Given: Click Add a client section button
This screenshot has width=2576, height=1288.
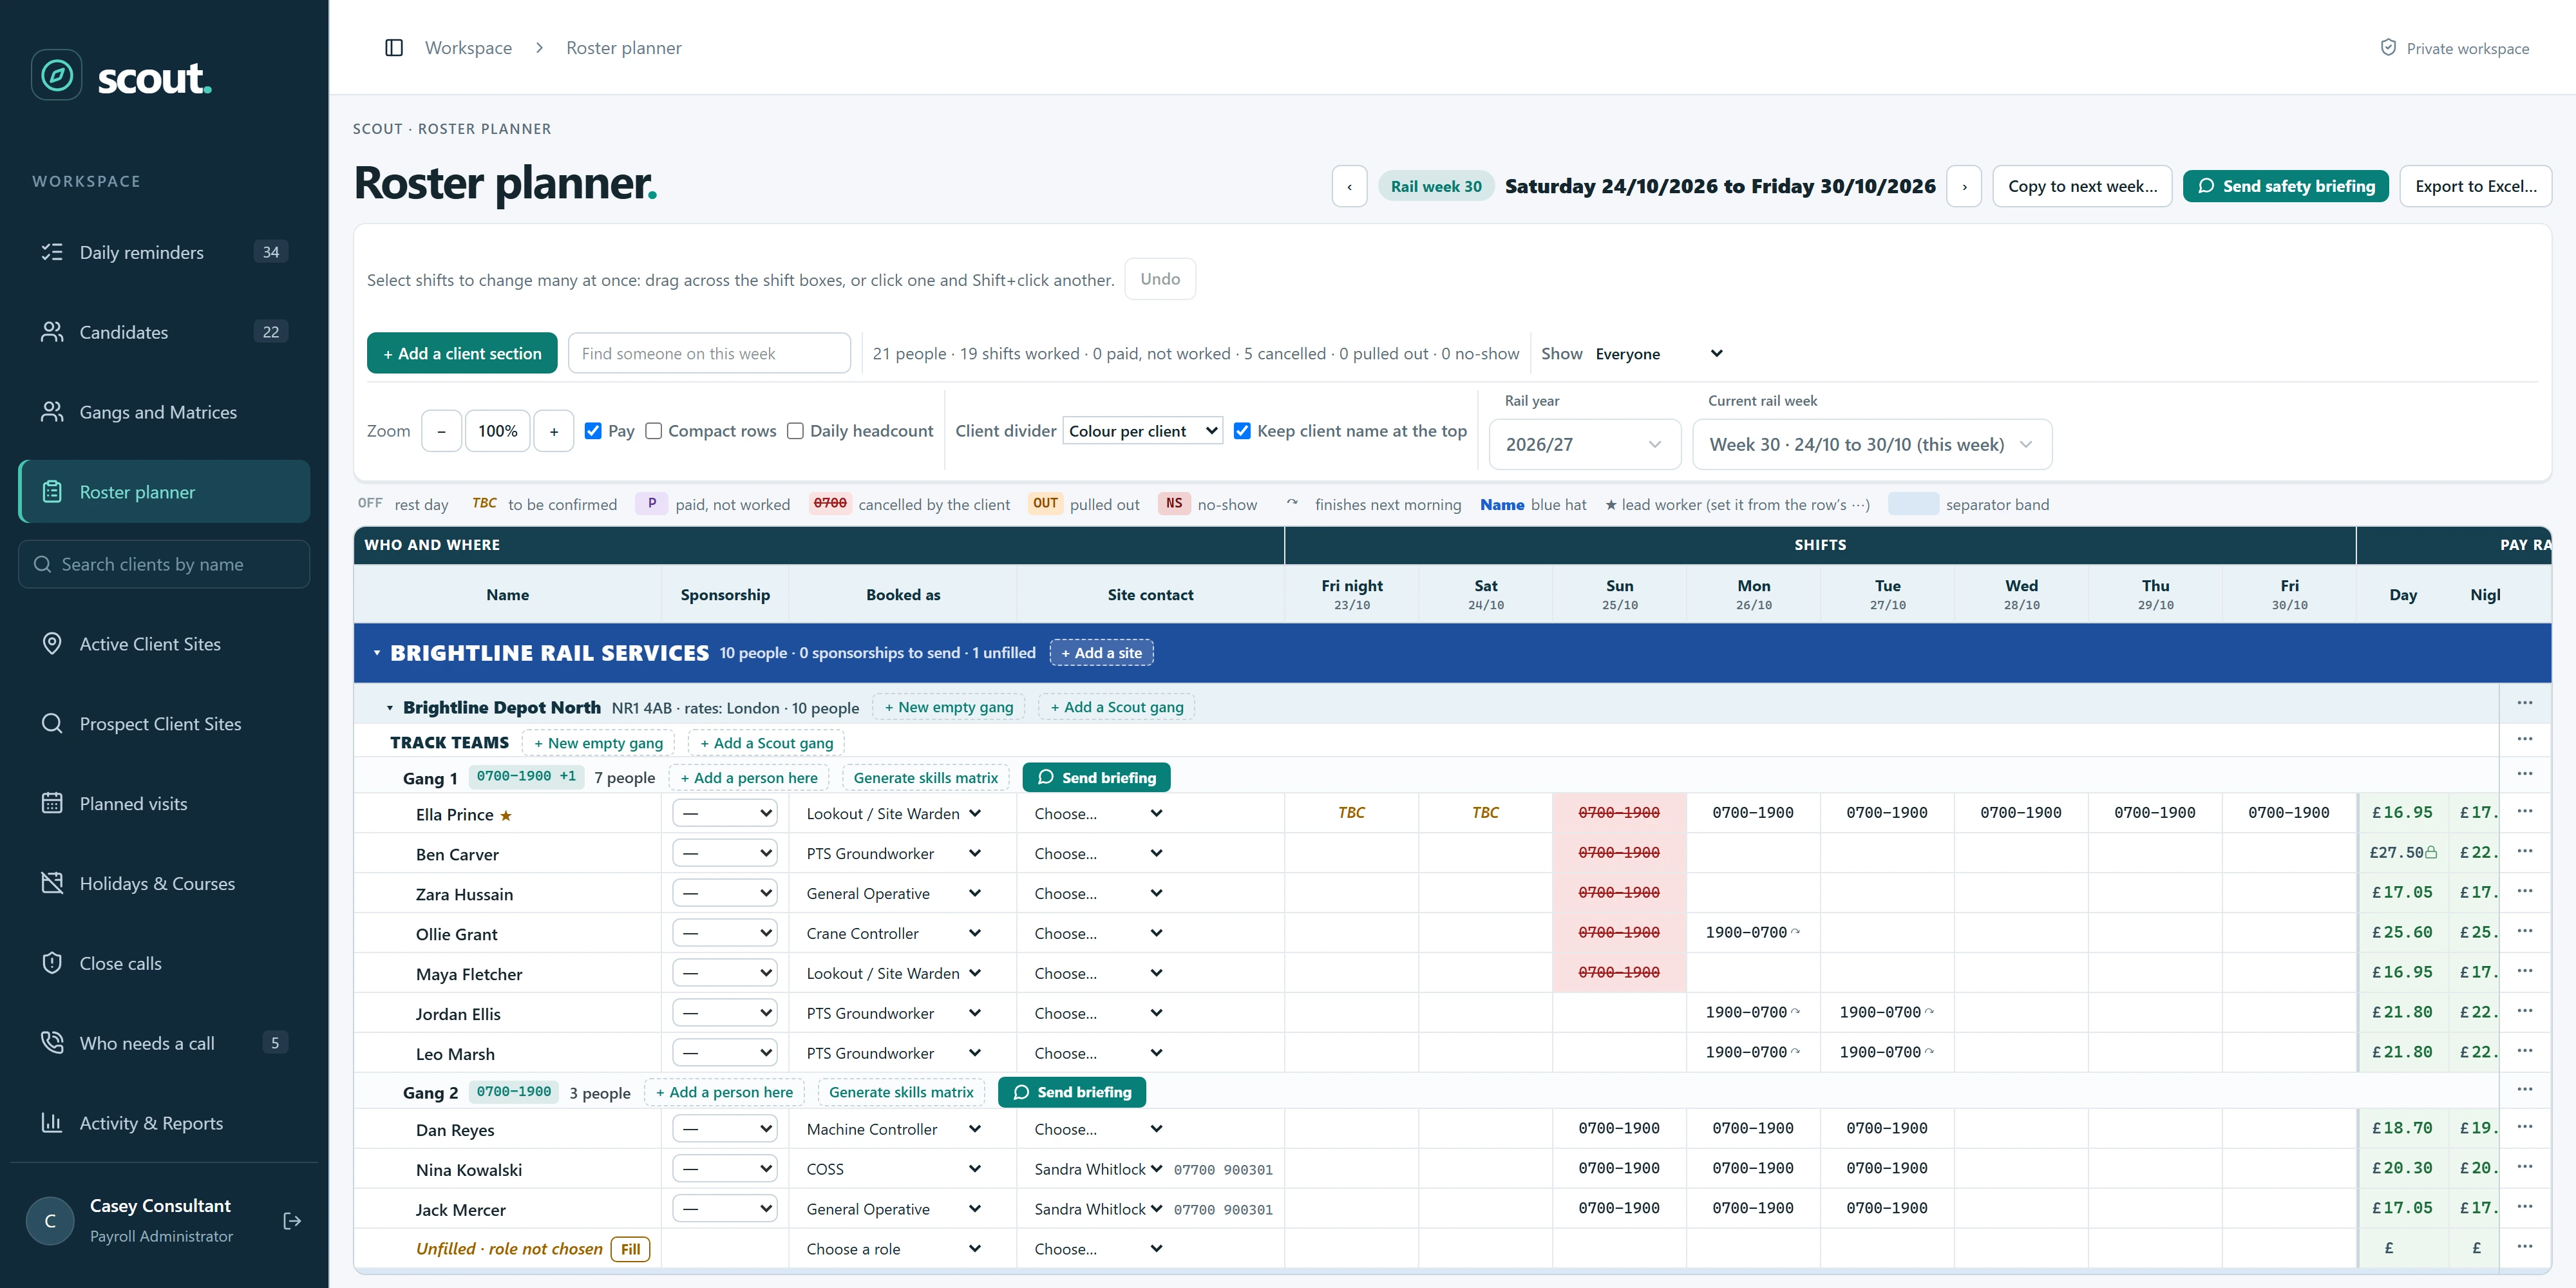Looking at the screenshot, I should [462, 353].
